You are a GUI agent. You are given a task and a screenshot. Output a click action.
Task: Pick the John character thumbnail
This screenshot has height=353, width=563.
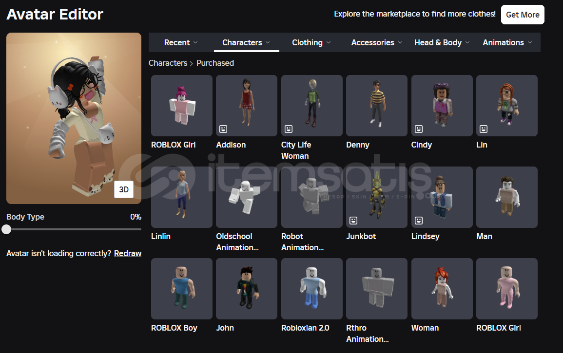(x=246, y=289)
